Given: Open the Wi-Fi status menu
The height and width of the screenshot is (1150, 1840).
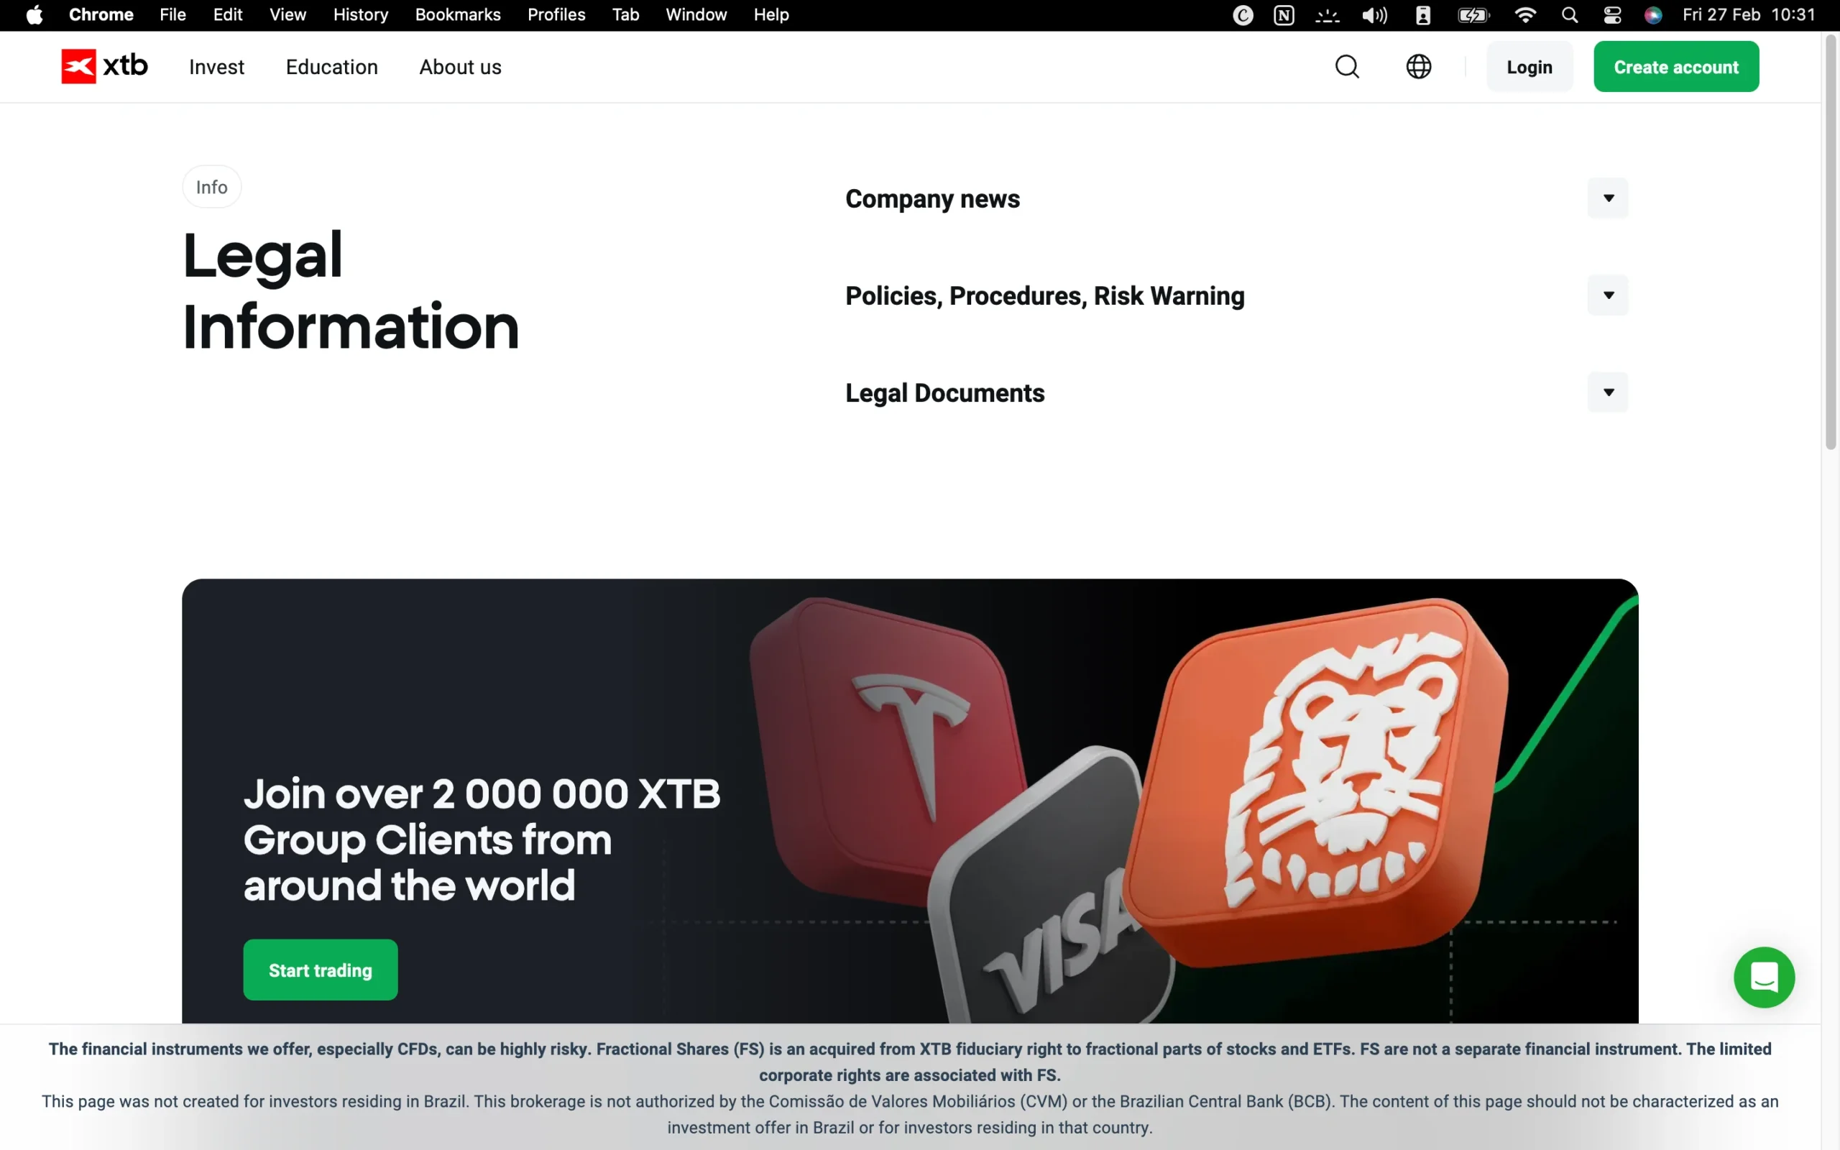Looking at the screenshot, I should click(x=1525, y=14).
